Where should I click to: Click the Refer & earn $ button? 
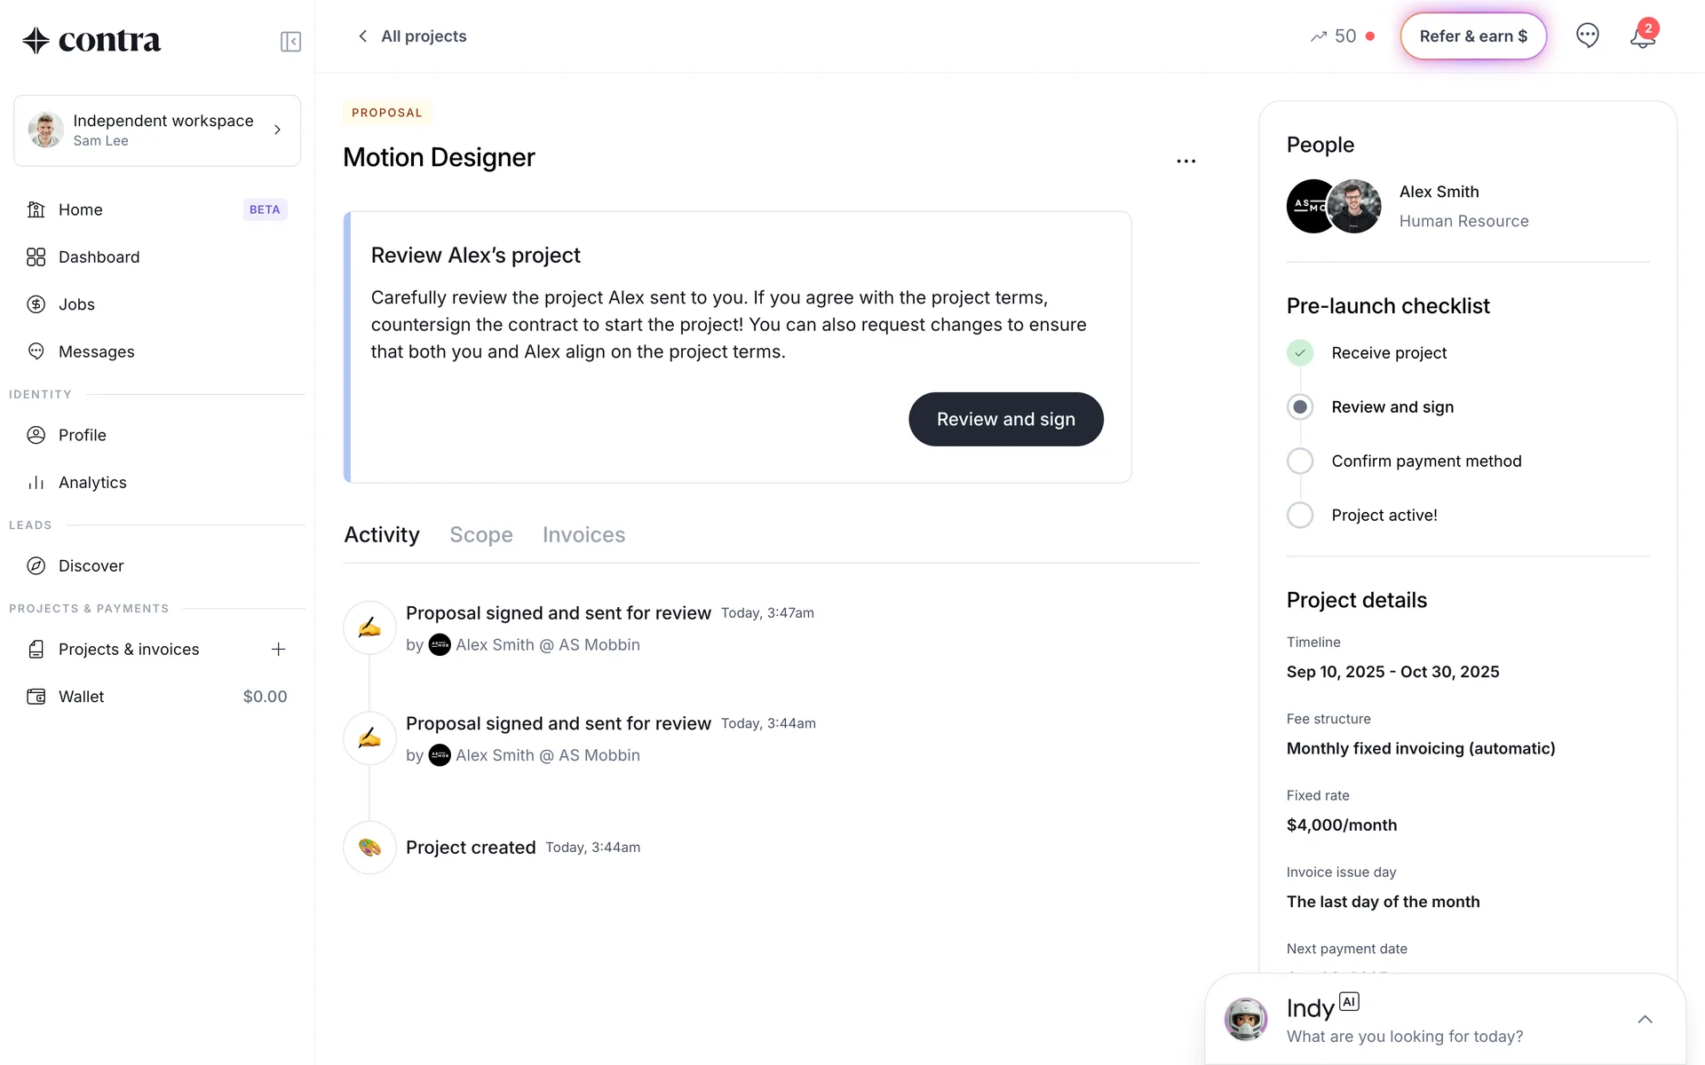coord(1473,36)
